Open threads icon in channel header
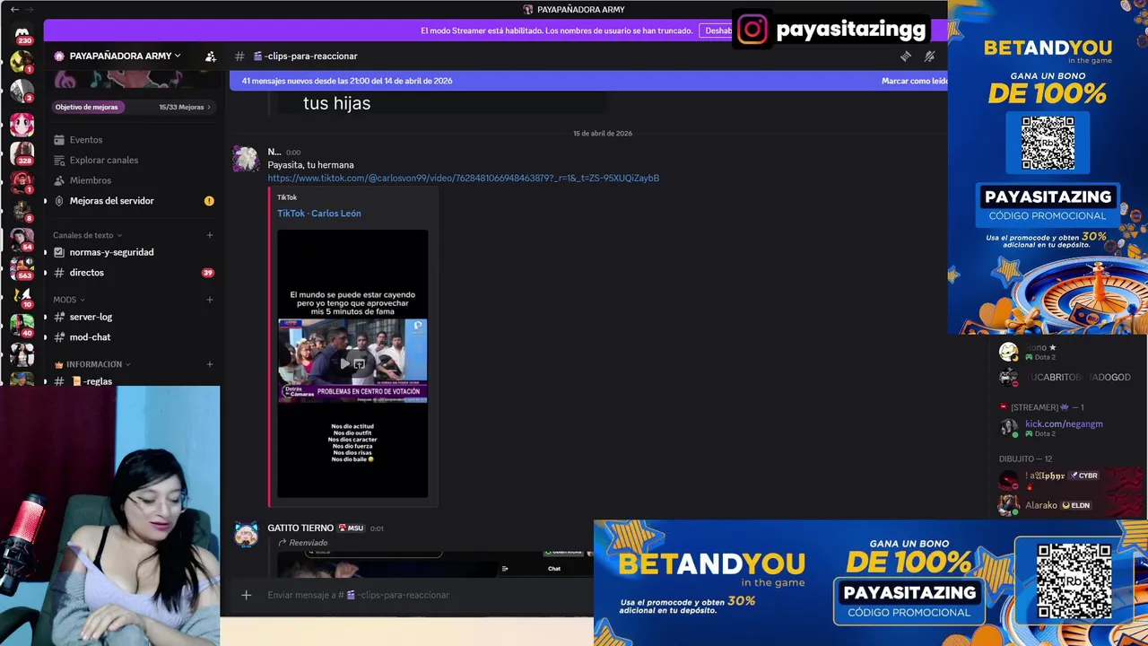Viewport: 1148px width, 646px height. [x=906, y=56]
